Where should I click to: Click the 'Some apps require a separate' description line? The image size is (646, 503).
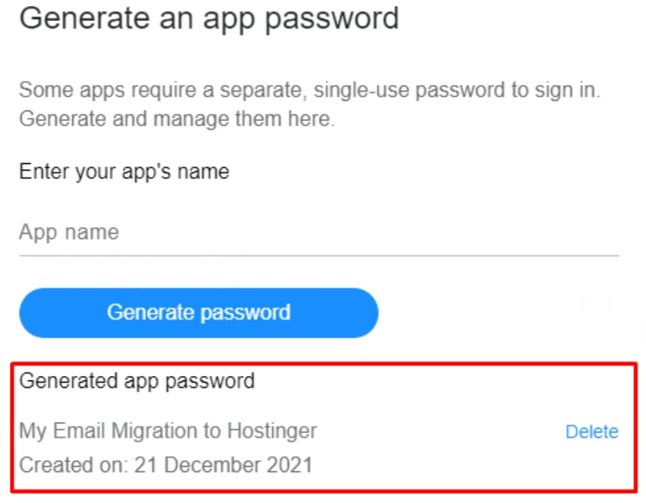click(309, 91)
